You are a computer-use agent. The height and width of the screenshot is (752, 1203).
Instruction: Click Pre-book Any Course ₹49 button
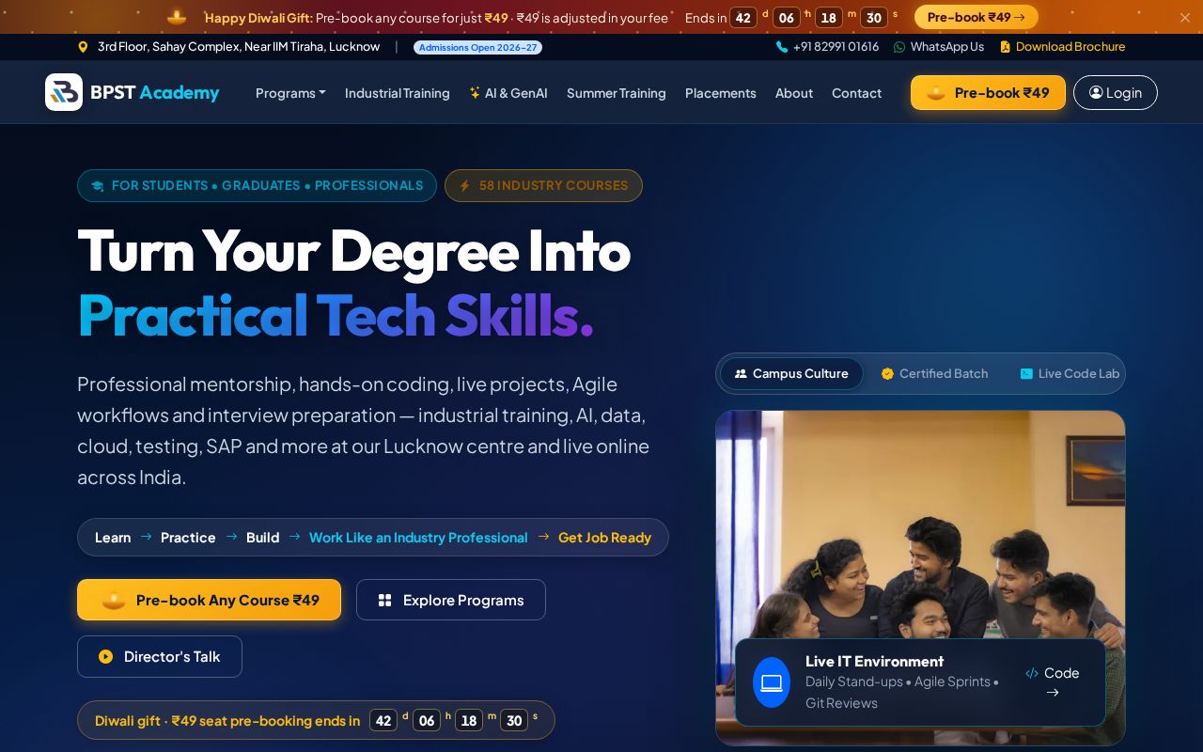click(209, 600)
